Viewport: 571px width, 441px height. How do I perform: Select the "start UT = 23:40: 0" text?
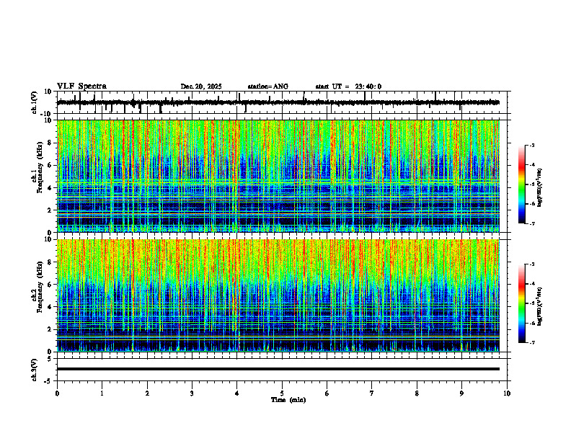348,86
